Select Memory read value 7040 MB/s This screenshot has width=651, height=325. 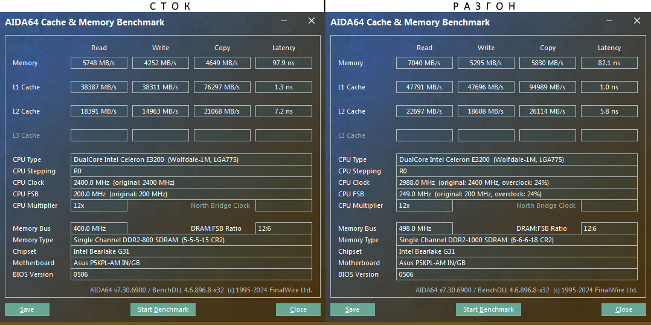tap(425, 63)
